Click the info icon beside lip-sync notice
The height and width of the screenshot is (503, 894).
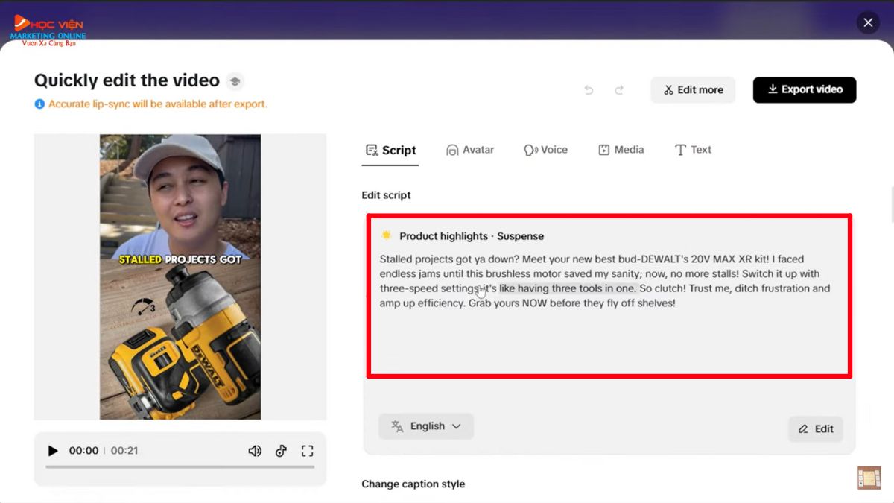click(x=39, y=104)
